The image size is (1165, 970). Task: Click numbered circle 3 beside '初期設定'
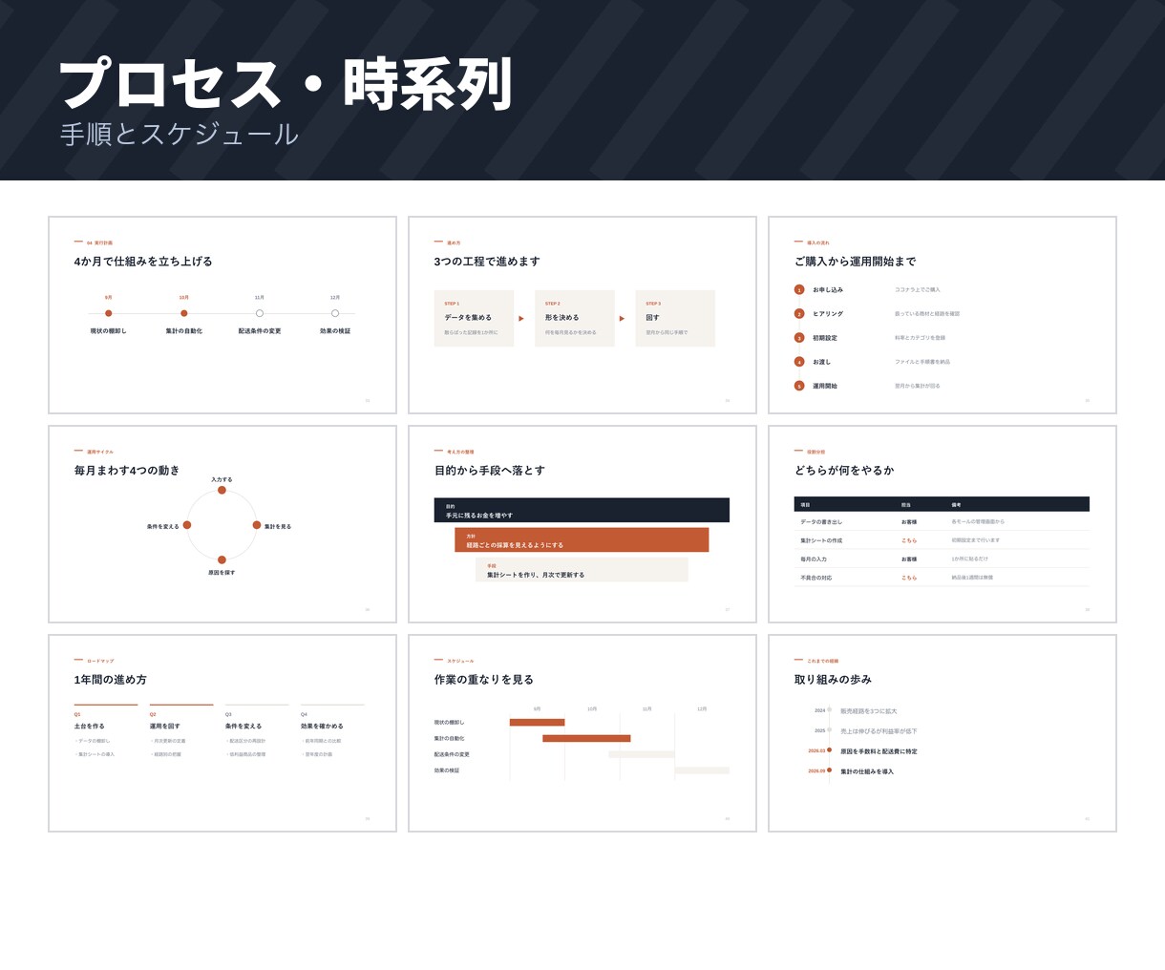coord(799,338)
